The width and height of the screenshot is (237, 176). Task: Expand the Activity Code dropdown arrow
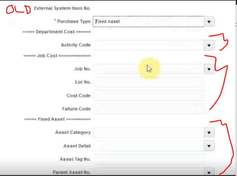coord(209,45)
